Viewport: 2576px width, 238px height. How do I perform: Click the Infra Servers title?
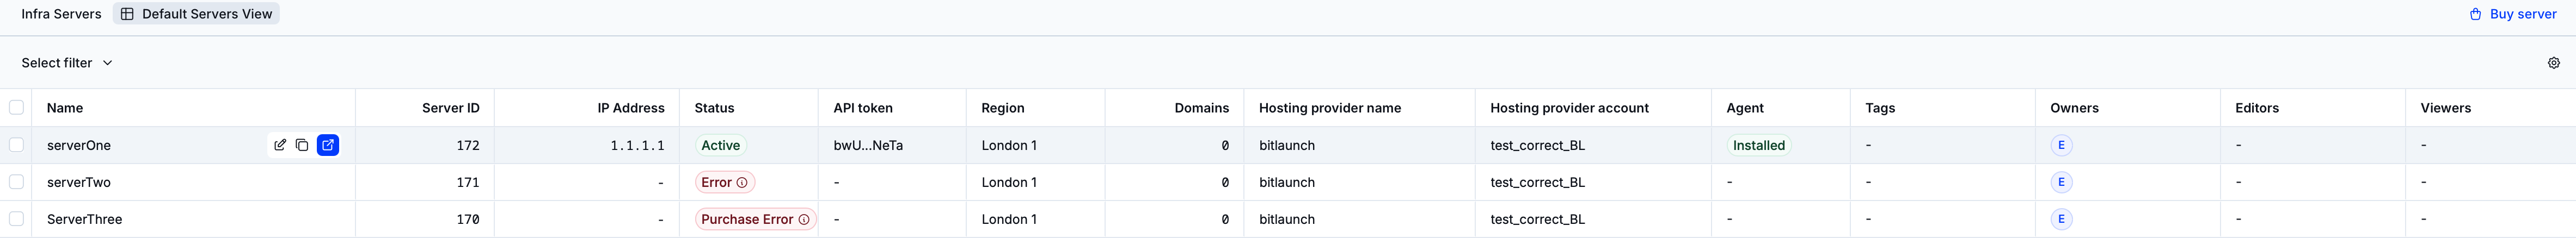[x=61, y=14]
